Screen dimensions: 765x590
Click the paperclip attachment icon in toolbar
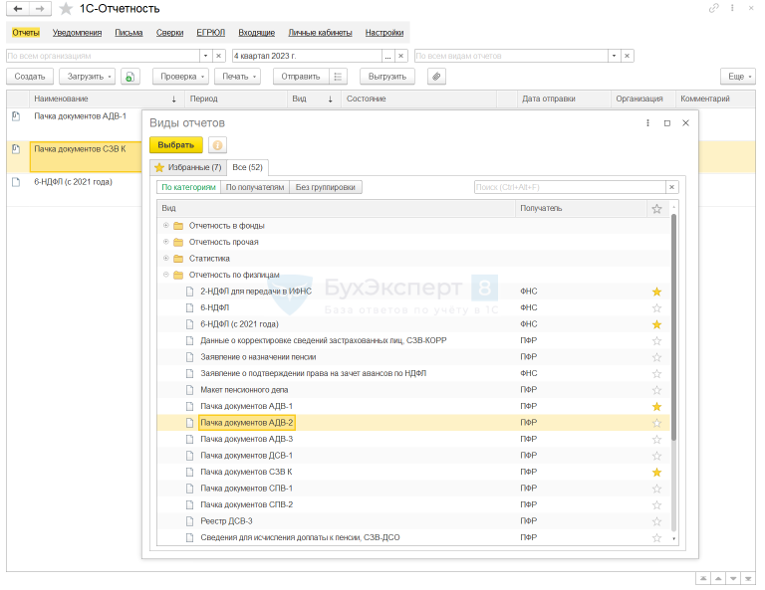(x=435, y=77)
